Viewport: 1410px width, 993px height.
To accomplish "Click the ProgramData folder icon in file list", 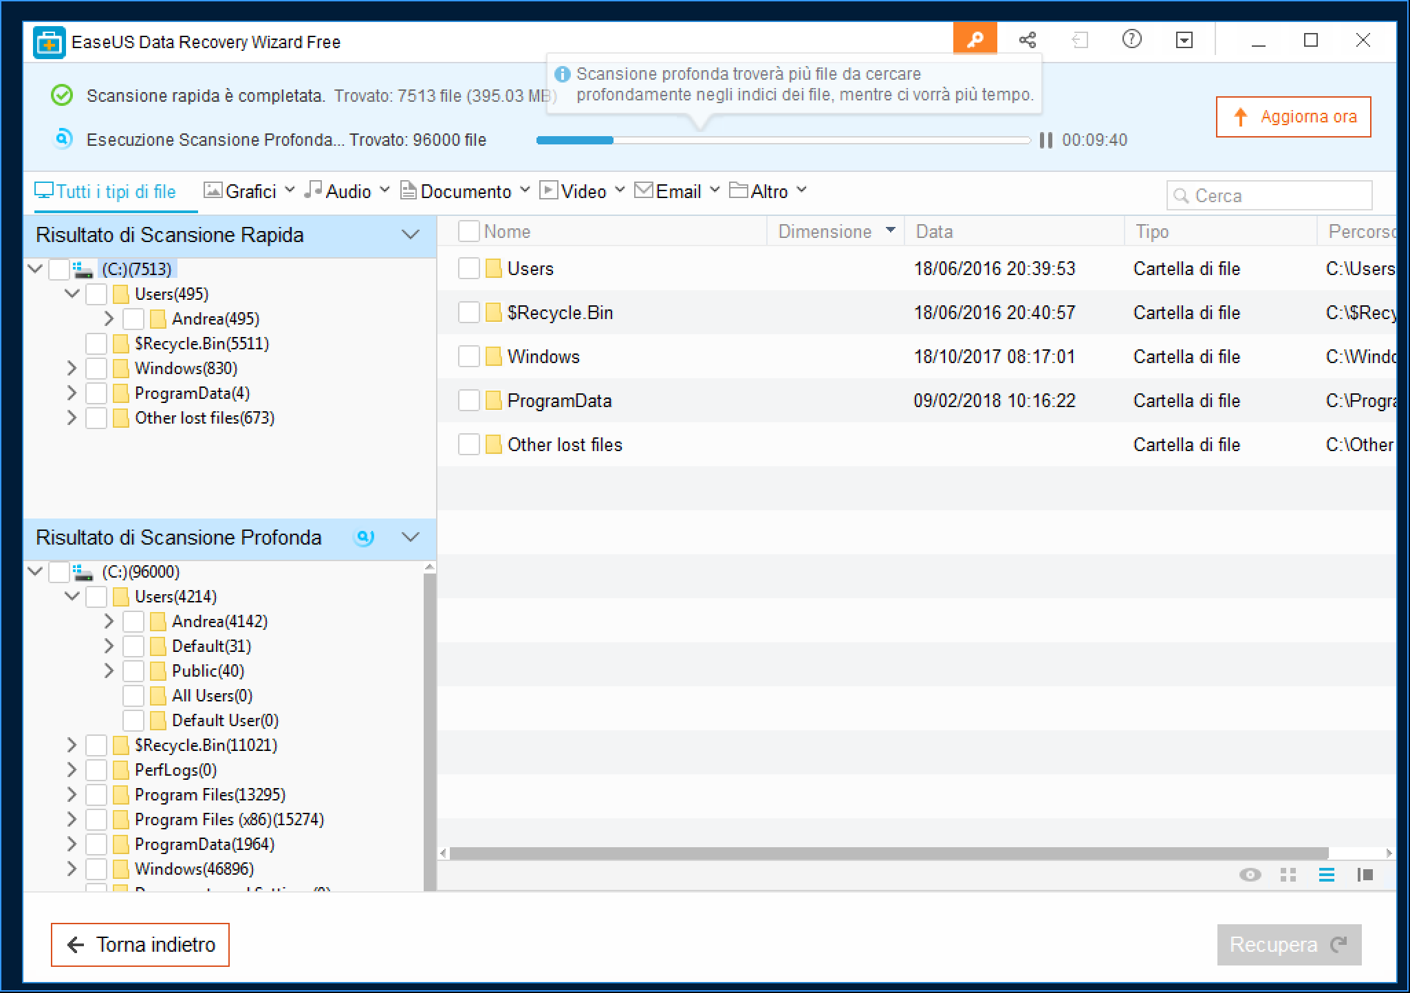I will point(493,401).
